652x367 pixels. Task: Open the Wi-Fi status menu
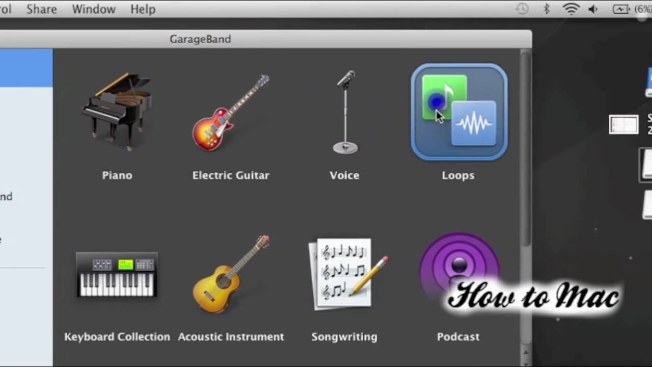click(x=571, y=9)
